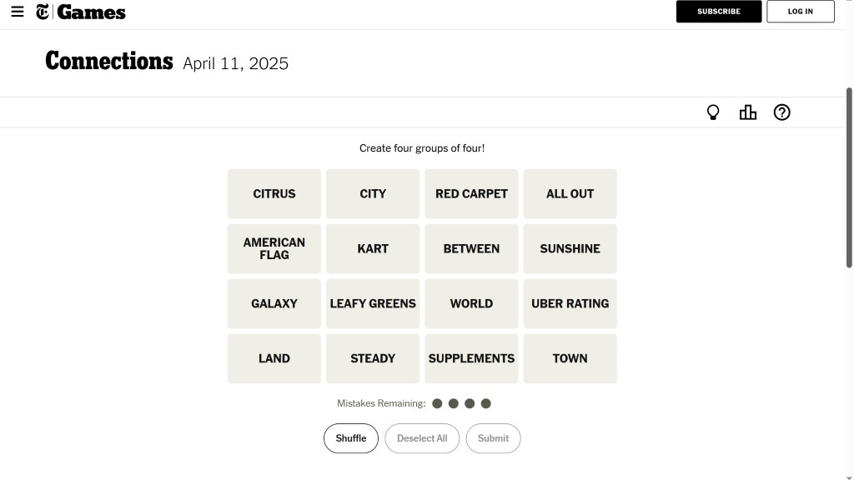Pick the LEAFY GREENS tile

(373, 303)
